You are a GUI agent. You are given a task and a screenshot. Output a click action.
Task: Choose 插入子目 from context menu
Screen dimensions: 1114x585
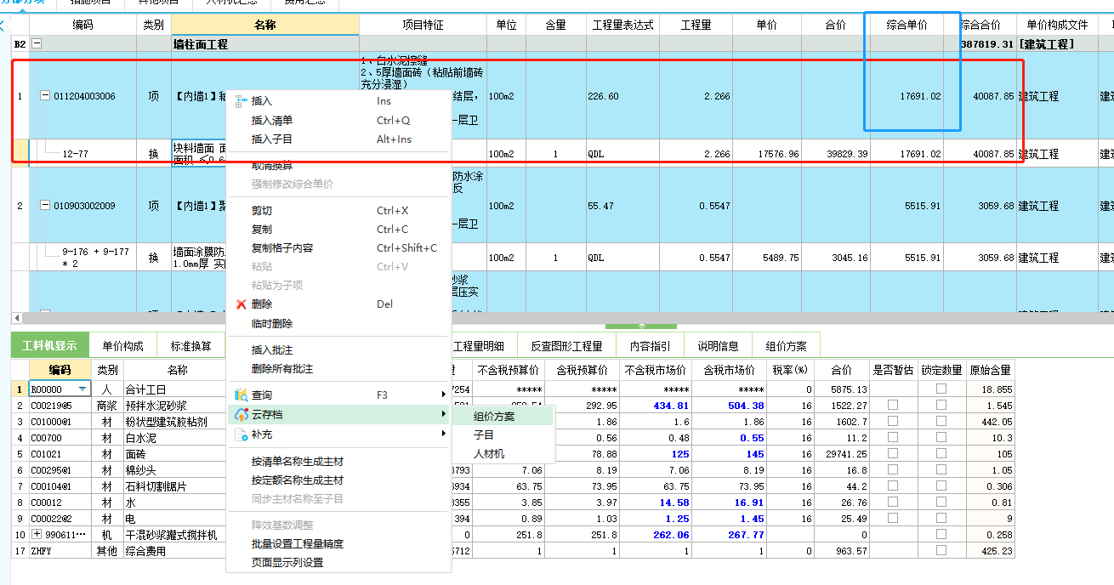tap(338, 139)
